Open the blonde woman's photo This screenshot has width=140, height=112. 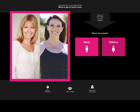[26, 46]
